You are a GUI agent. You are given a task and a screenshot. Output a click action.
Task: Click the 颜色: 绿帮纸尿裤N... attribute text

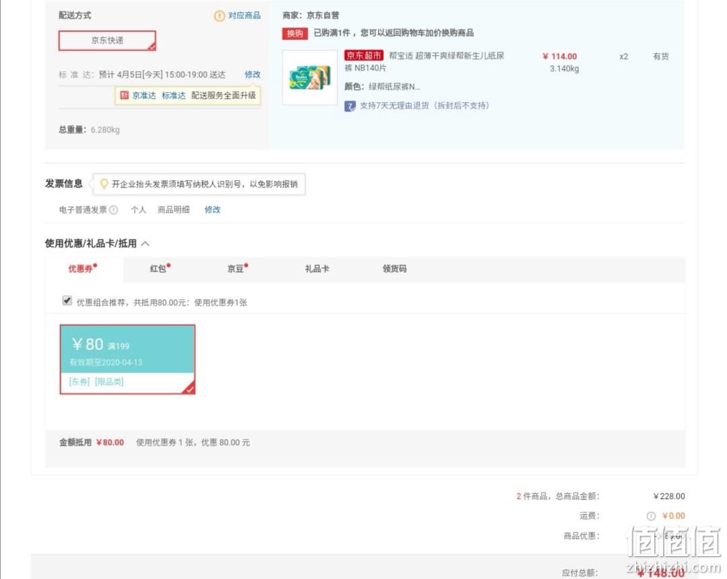point(382,87)
